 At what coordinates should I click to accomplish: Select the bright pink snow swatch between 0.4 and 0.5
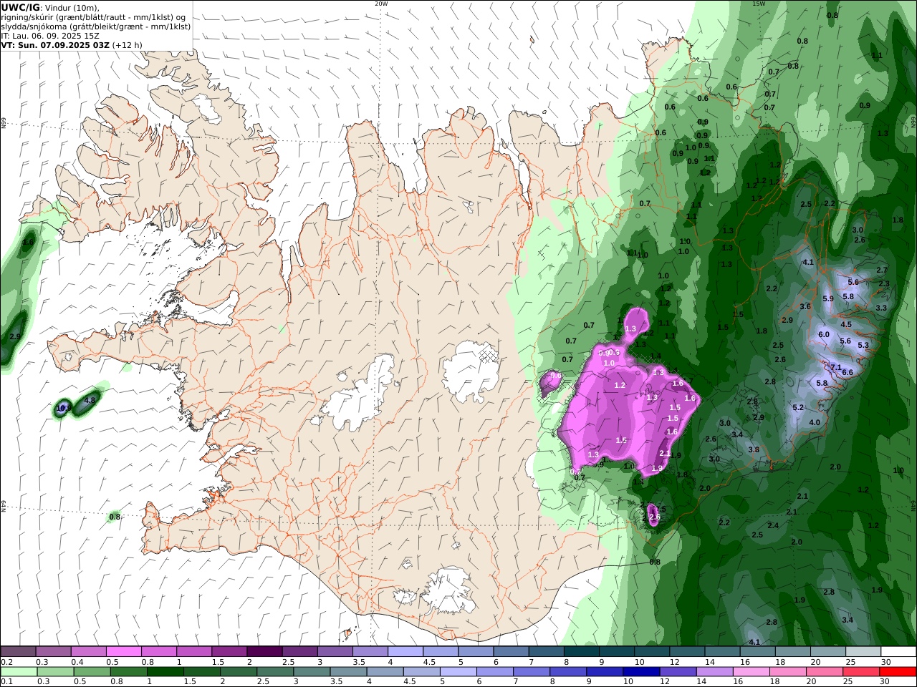coord(88,651)
